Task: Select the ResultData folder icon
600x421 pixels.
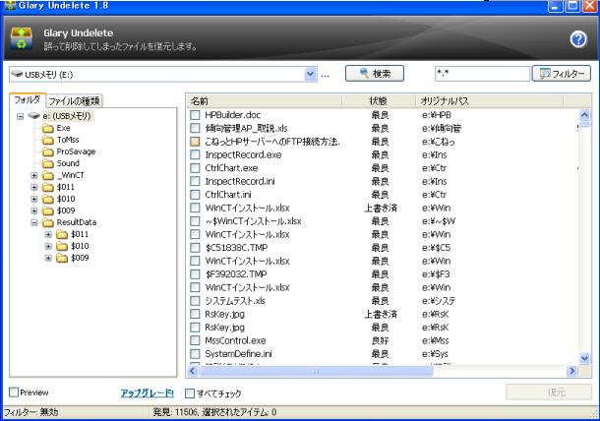Action: pos(48,222)
